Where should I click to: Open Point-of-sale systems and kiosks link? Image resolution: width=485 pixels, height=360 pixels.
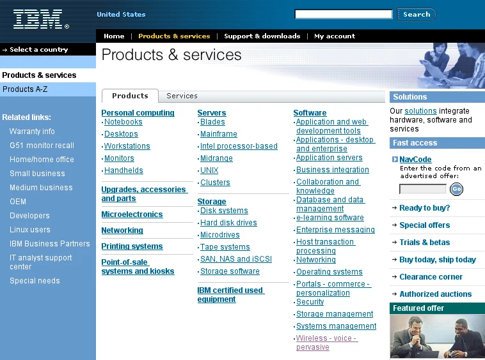[138, 267]
